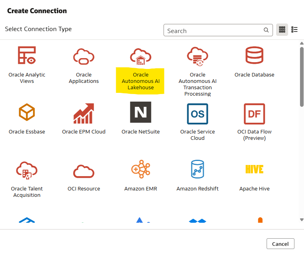
Task: Click the Oracle Database label text
Action: [x=254, y=75]
